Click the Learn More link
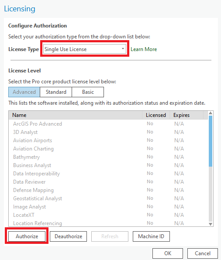The width and height of the screenshot is (221, 260). 144,49
